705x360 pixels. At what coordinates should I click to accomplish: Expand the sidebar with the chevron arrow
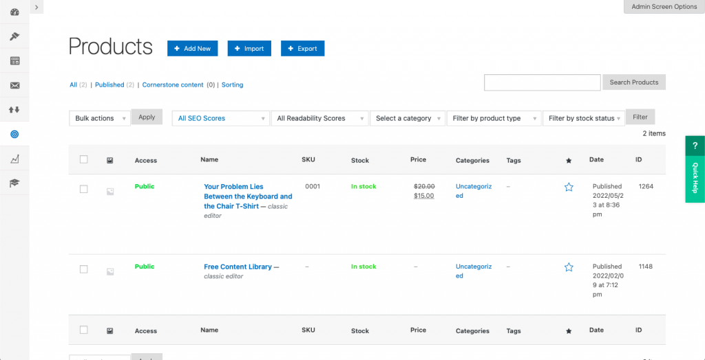(36, 6)
